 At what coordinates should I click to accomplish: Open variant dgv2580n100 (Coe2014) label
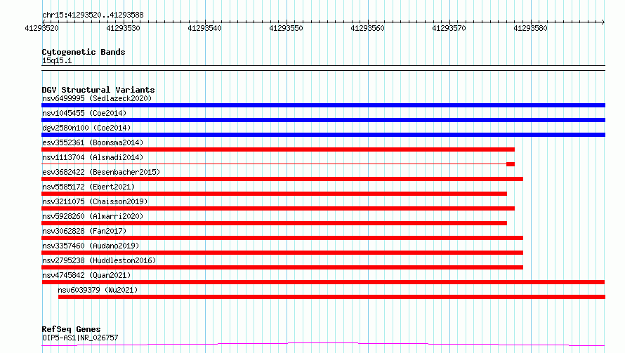click(x=86, y=128)
